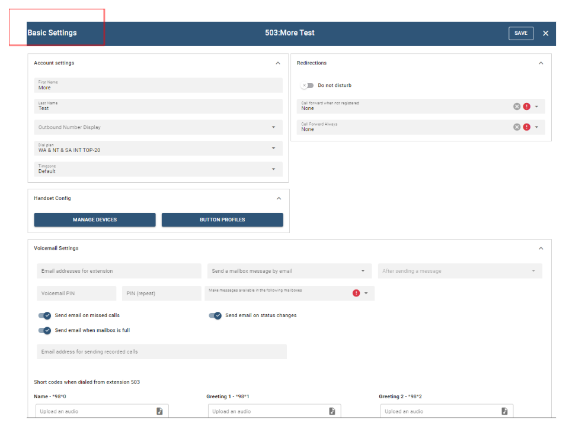The image size is (569, 426).
Task: Collapse the Account settings panel
Action: click(x=278, y=63)
